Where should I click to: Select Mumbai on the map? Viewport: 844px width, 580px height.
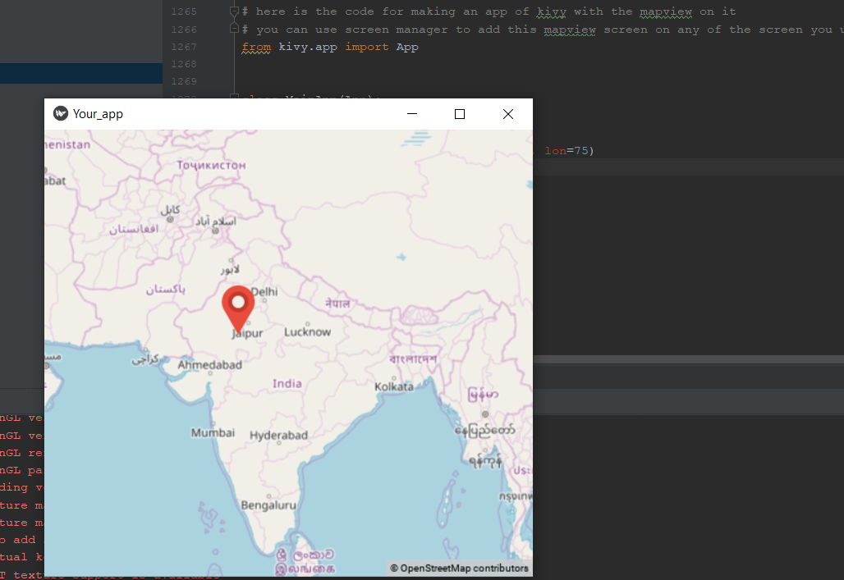coord(213,432)
